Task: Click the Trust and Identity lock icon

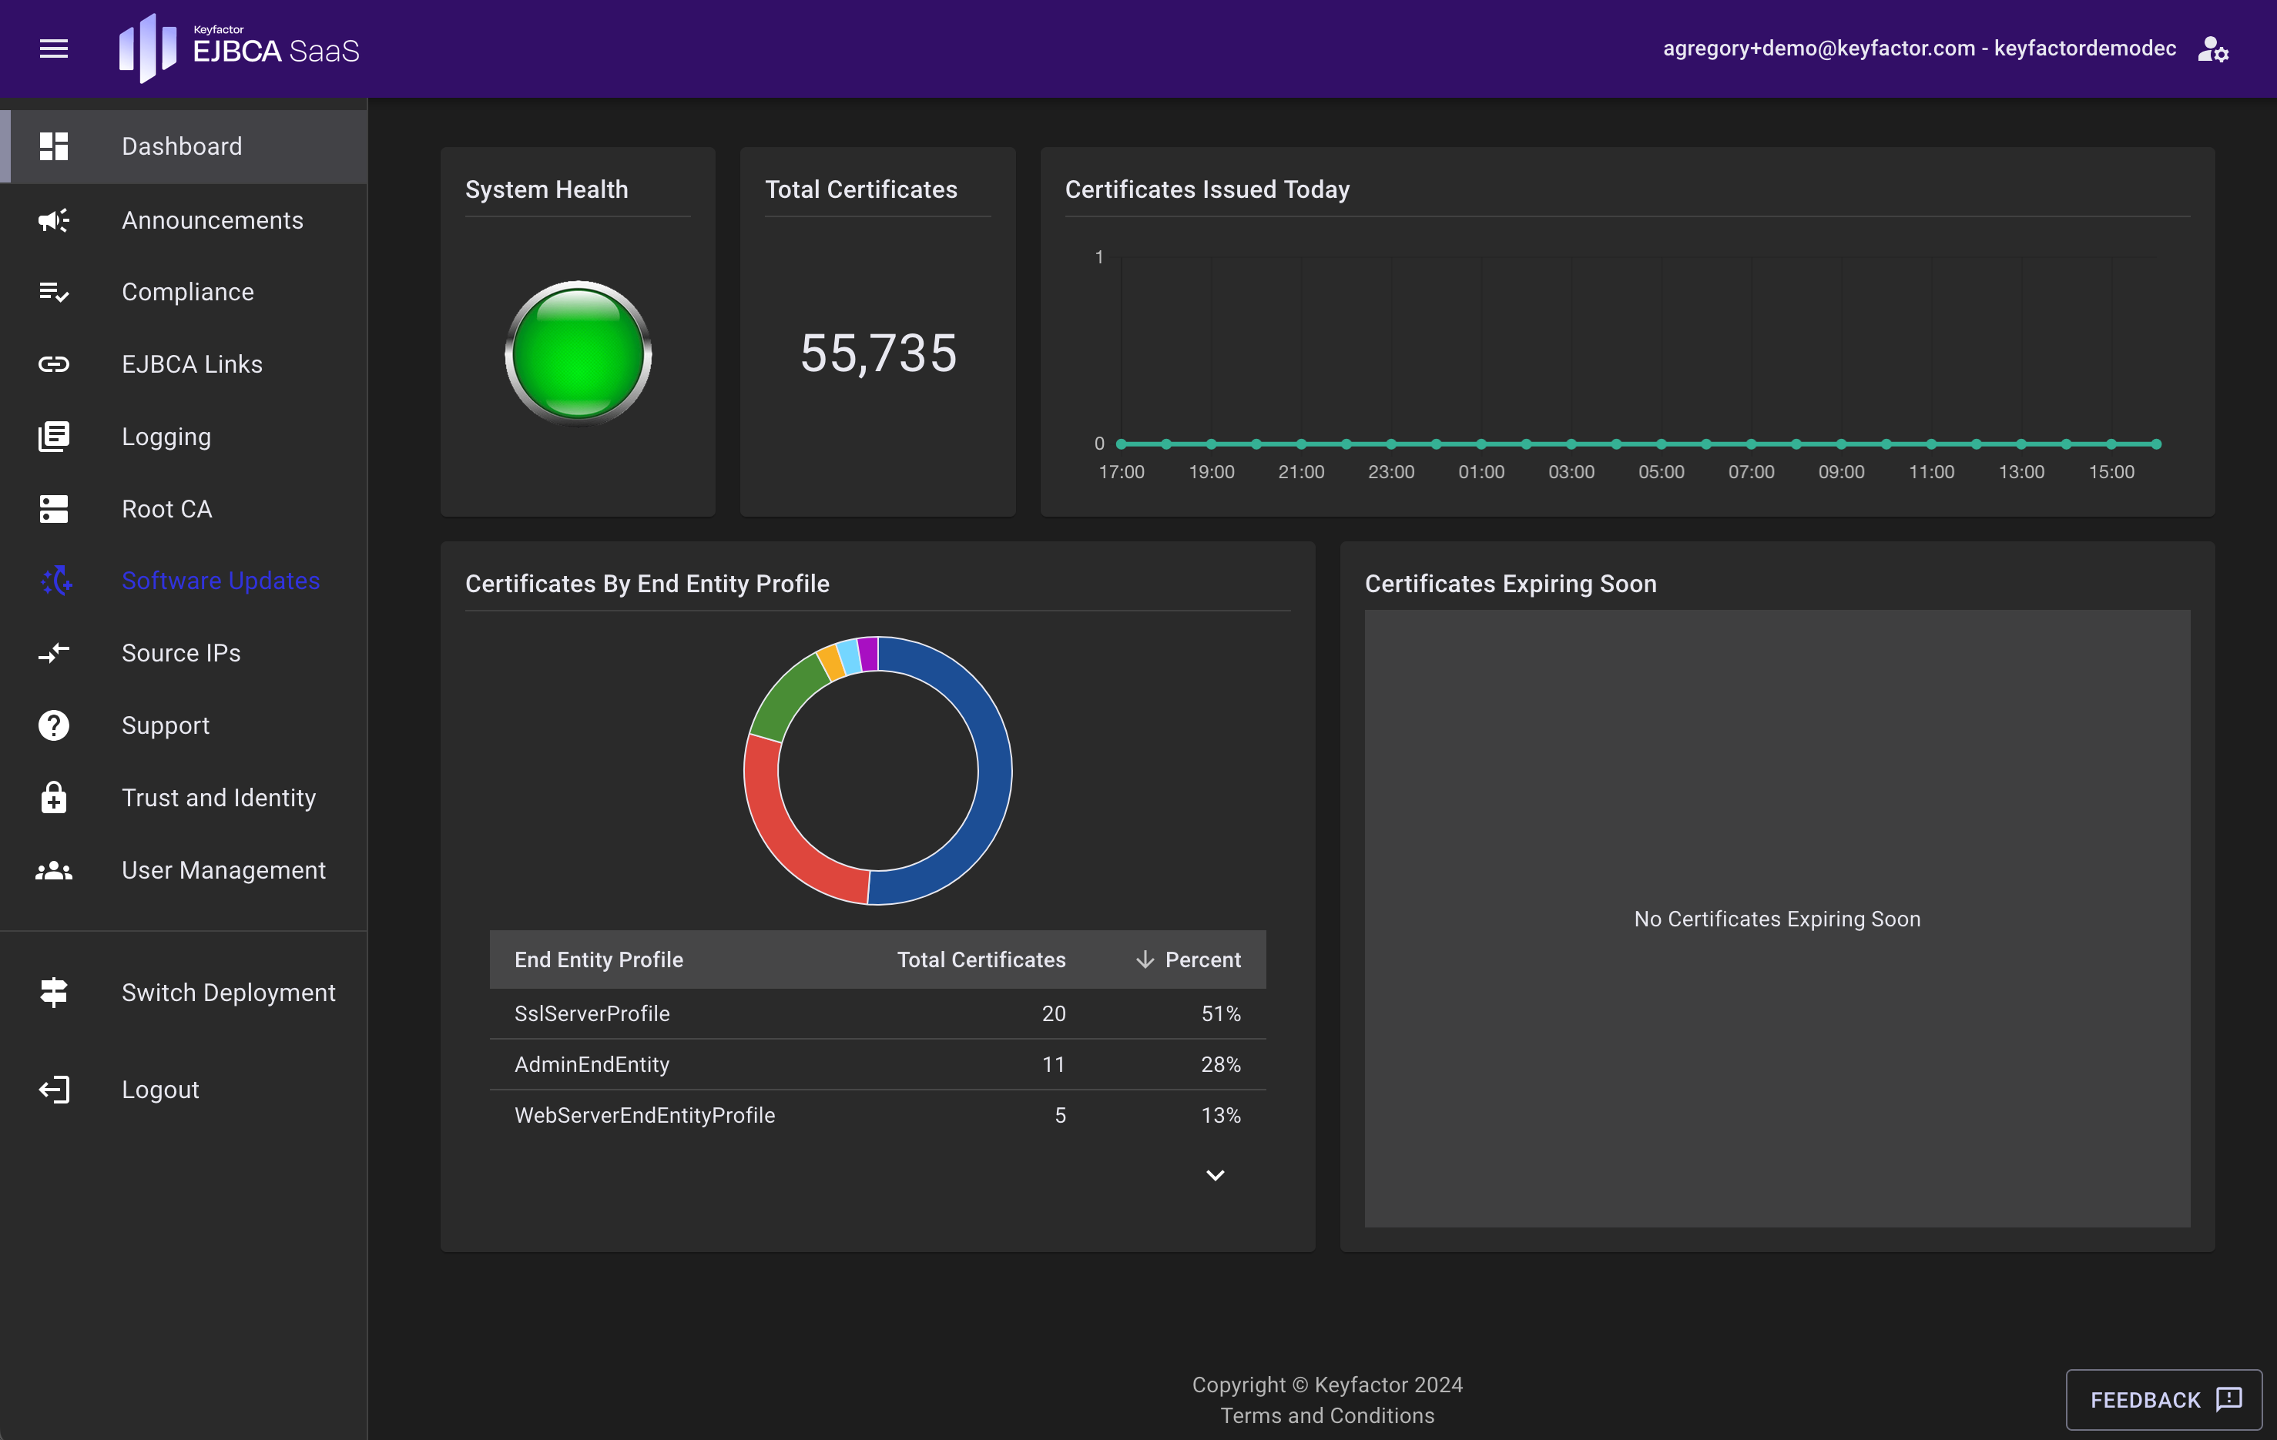Action: pyautogui.click(x=54, y=798)
